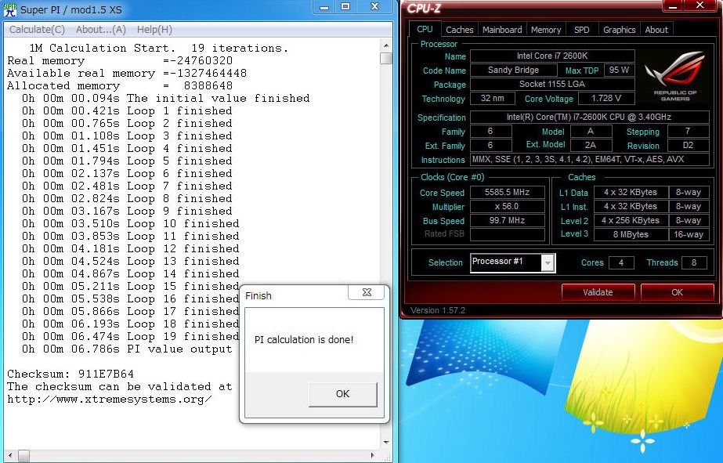Click the Multiplier value x 56.0
The image size is (723, 463).
pos(507,207)
